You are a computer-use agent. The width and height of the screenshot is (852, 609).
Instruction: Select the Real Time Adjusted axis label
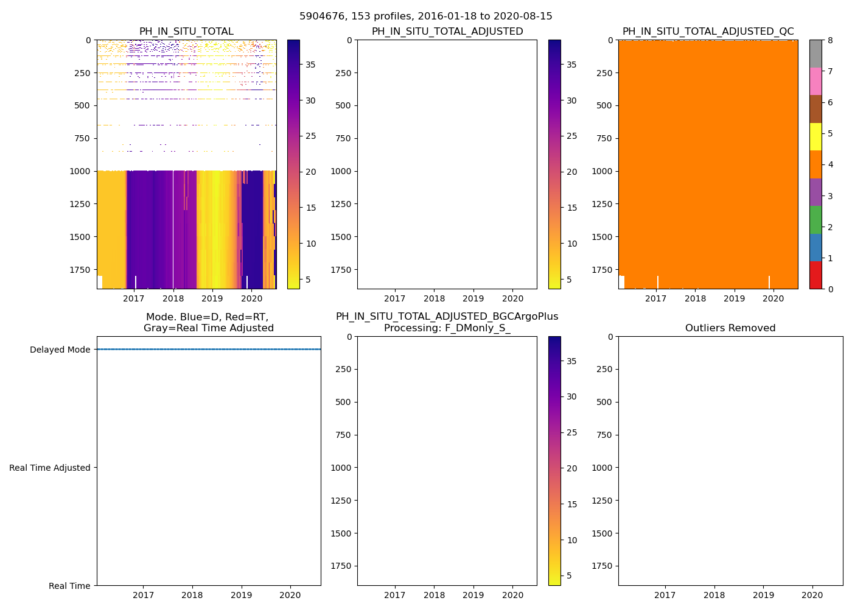point(50,468)
